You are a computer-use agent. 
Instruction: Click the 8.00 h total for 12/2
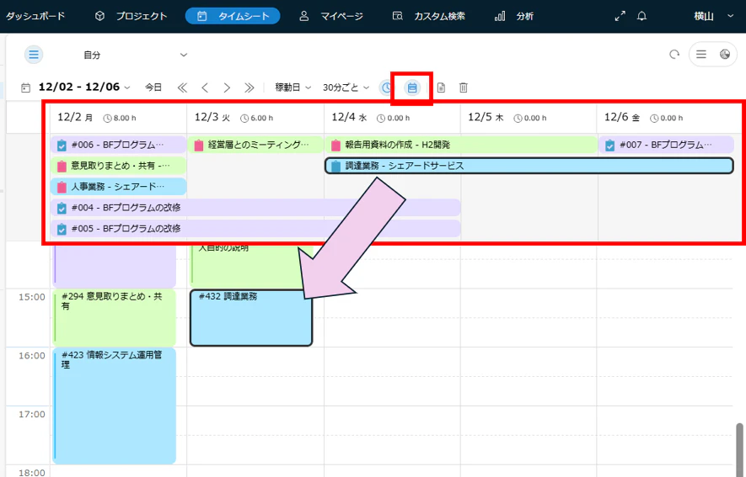(x=120, y=118)
